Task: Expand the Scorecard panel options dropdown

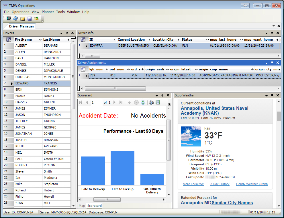Action: [x=157, y=96]
